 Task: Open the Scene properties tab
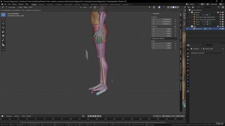[x=188, y=63]
